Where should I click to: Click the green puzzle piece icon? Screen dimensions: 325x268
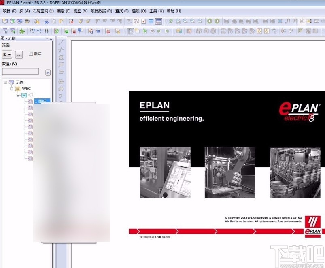pos(22,31)
